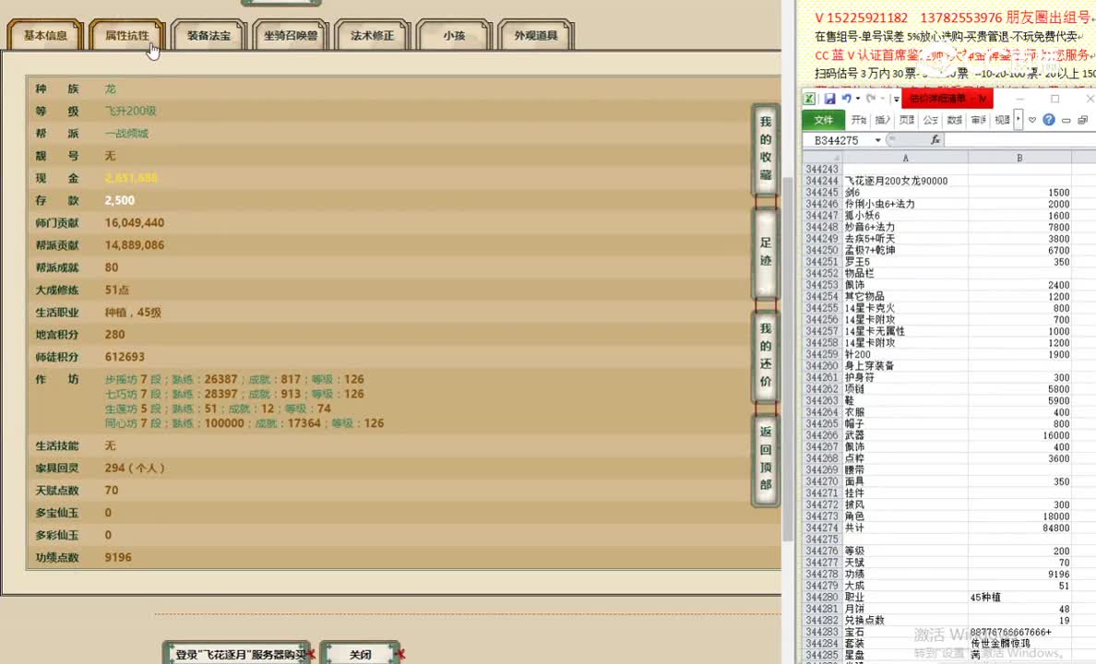1096x664 pixels.
Task: Open the 小孩 tab
Action: point(454,36)
